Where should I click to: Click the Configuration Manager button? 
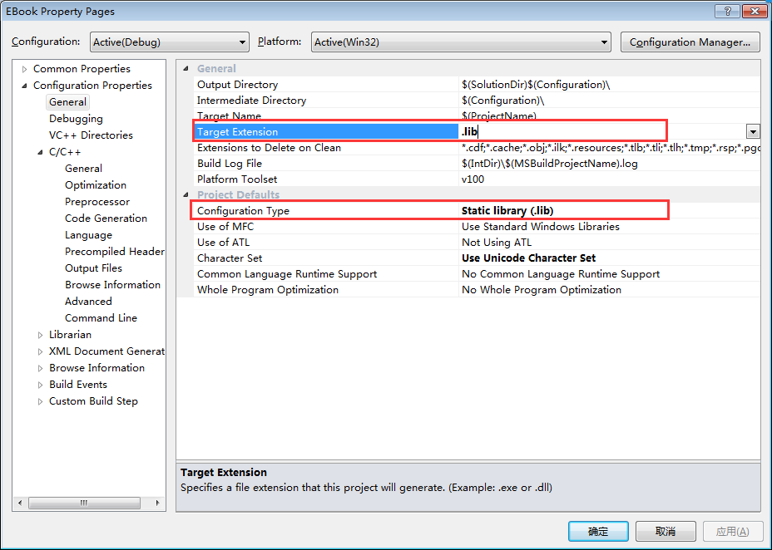pos(690,42)
